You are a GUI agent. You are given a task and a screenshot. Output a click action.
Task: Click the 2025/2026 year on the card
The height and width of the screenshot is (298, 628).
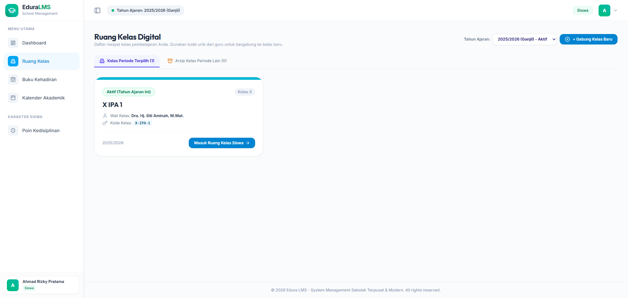[113, 143]
